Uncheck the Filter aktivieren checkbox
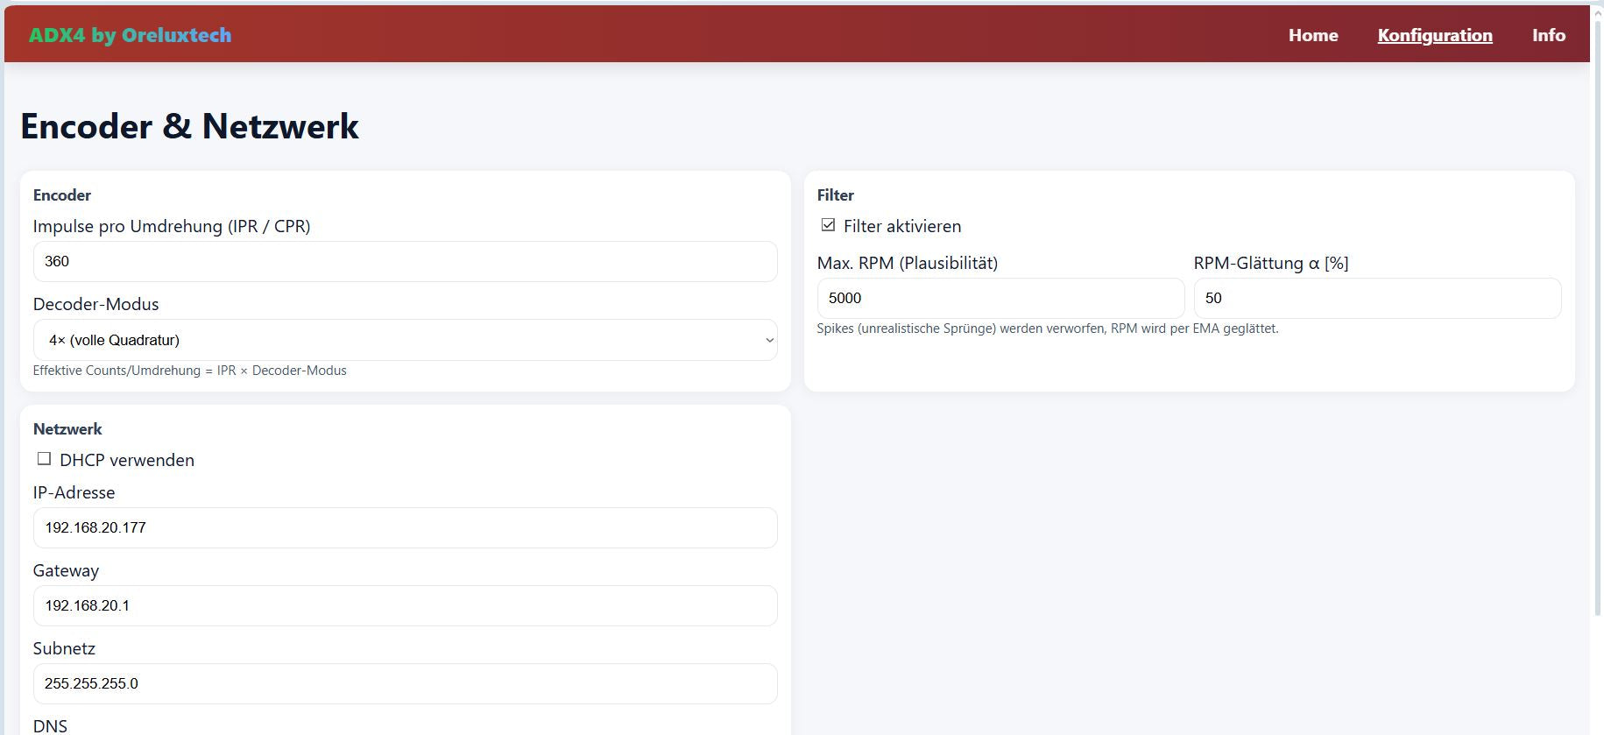Image resolution: width=1604 pixels, height=735 pixels. [x=828, y=225]
